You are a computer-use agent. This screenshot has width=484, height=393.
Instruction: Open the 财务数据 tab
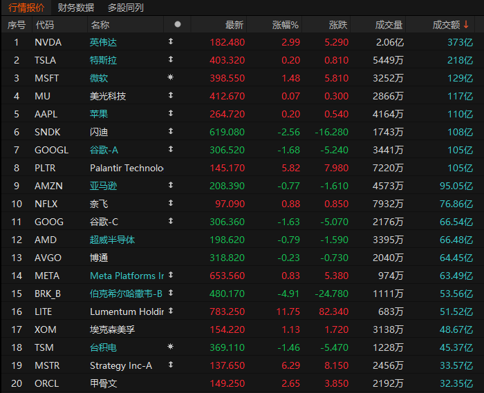point(76,8)
